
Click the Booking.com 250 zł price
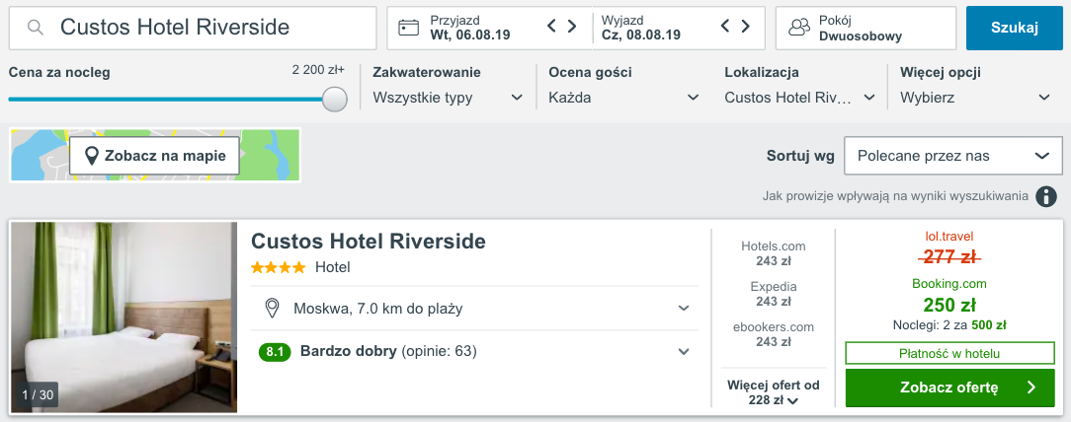949,304
